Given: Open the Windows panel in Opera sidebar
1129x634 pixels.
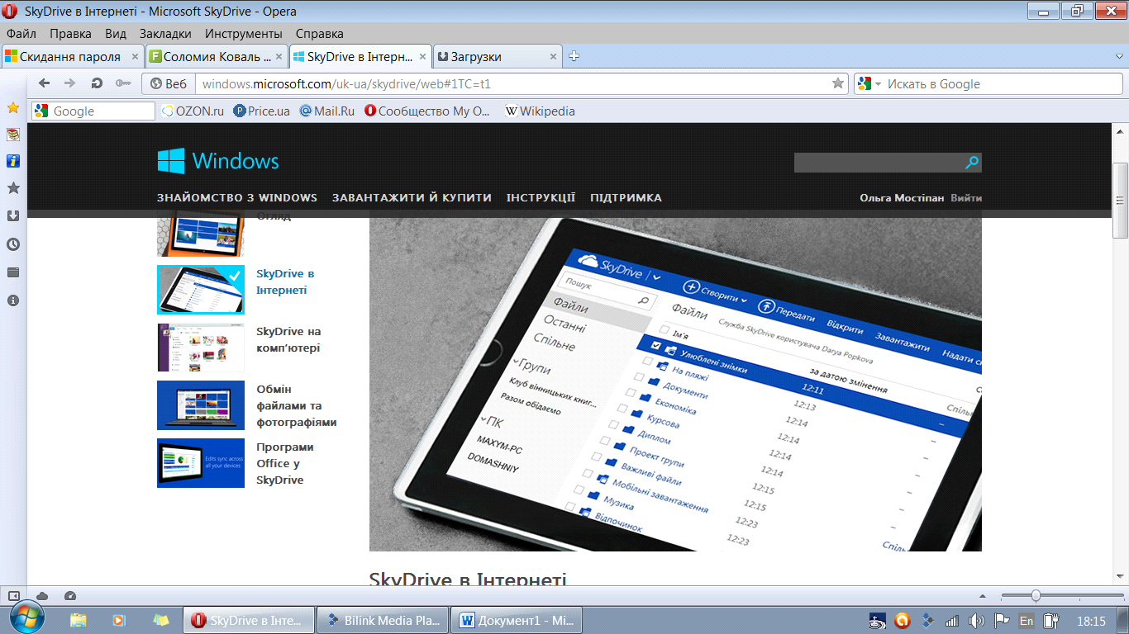Looking at the screenshot, I should (x=13, y=272).
